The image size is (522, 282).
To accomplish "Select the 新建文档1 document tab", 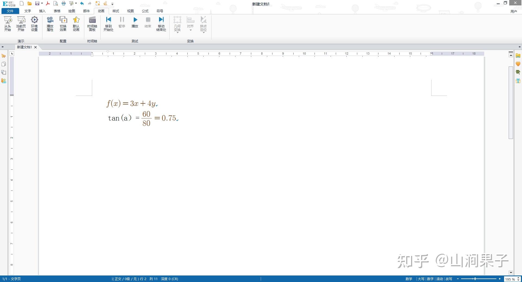I will (24, 47).
